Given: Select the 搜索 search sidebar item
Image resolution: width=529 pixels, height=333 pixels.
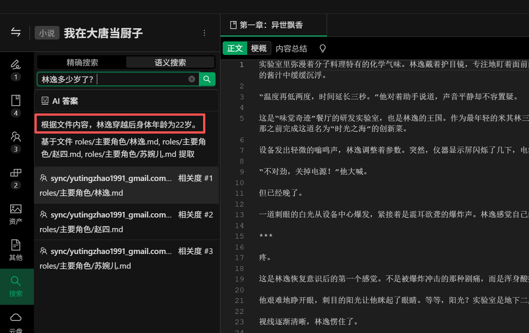Looking at the screenshot, I should pyautogui.click(x=15, y=286).
